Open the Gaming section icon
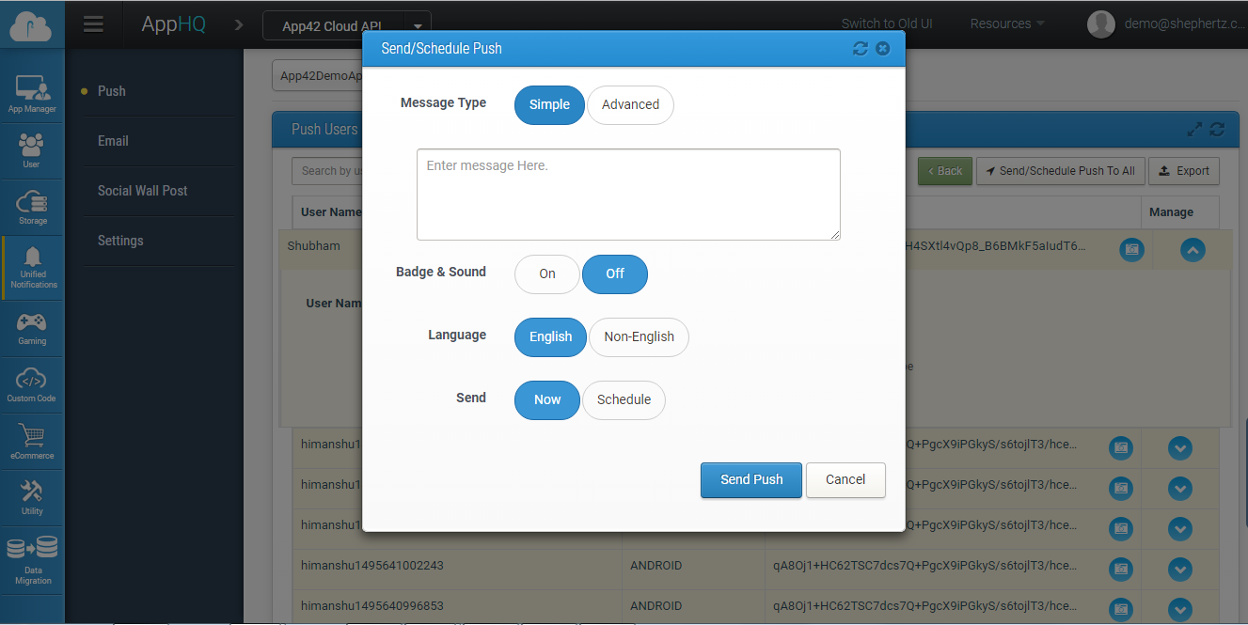The width and height of the screenshot is (1248, 625). 32,327
